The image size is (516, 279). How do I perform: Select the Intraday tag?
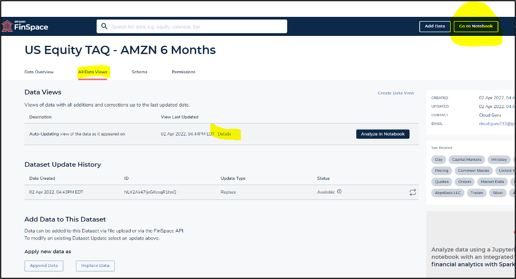pyautogui.click(x=499, y=160)
